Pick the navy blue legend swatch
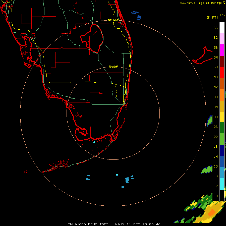Image resolution: width=226 pixels, height=226 pixels. [x=222, y=150]
